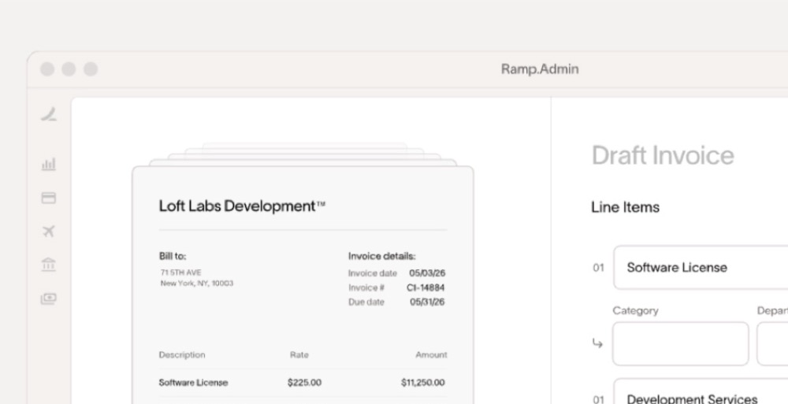Select the airplane travel icon
This screenshot has width=788, height=404.
coord(49,232)
